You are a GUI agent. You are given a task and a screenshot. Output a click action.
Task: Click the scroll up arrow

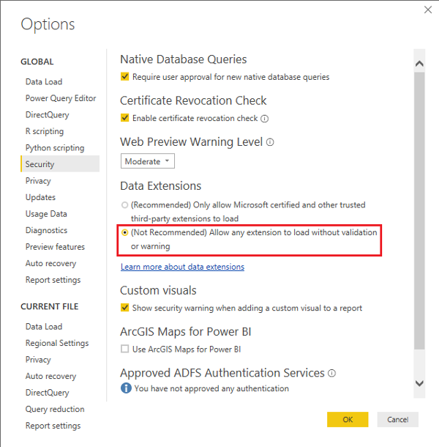coord(419,63)
